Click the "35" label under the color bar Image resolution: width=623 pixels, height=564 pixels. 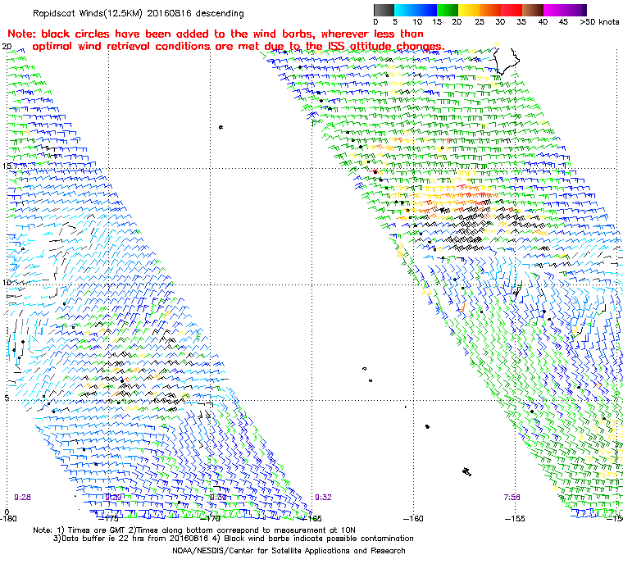coord(521,22)
